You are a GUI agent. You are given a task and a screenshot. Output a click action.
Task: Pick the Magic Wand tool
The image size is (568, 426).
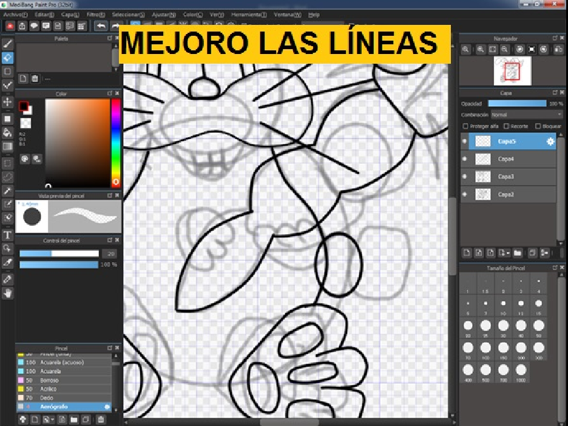8,191
